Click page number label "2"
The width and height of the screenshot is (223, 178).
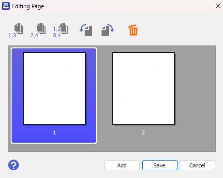(143, 133)
